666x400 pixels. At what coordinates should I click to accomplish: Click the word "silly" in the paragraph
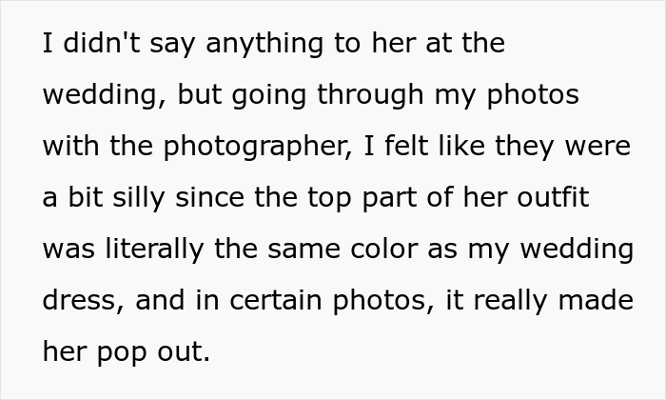(139, 199)
